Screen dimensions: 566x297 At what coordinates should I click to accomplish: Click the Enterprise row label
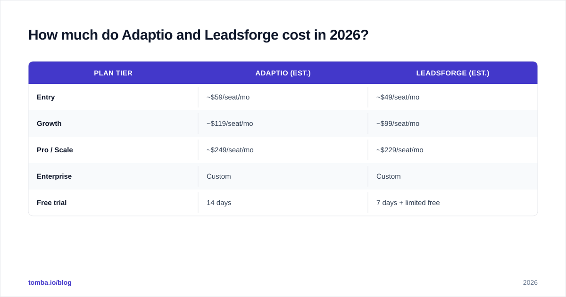pyautogui.click(x=54, y=176)
